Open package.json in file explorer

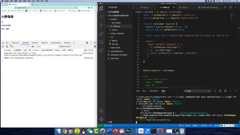click(117, 51)
